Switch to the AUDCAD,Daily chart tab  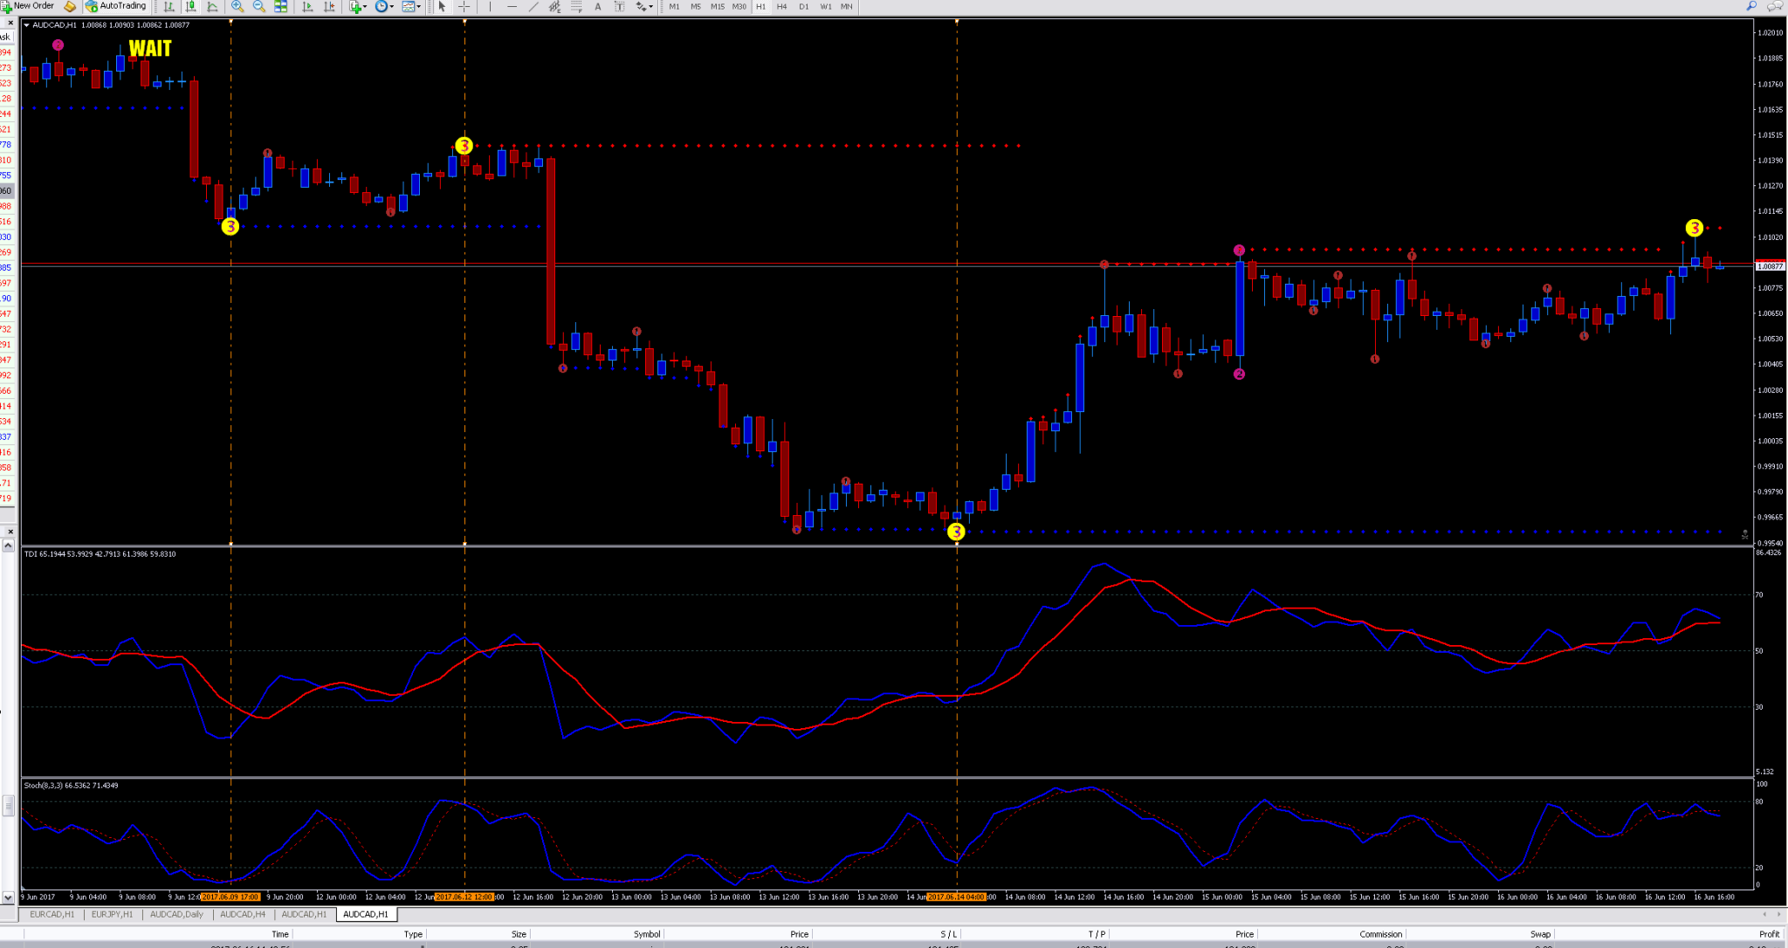(176, 914)
